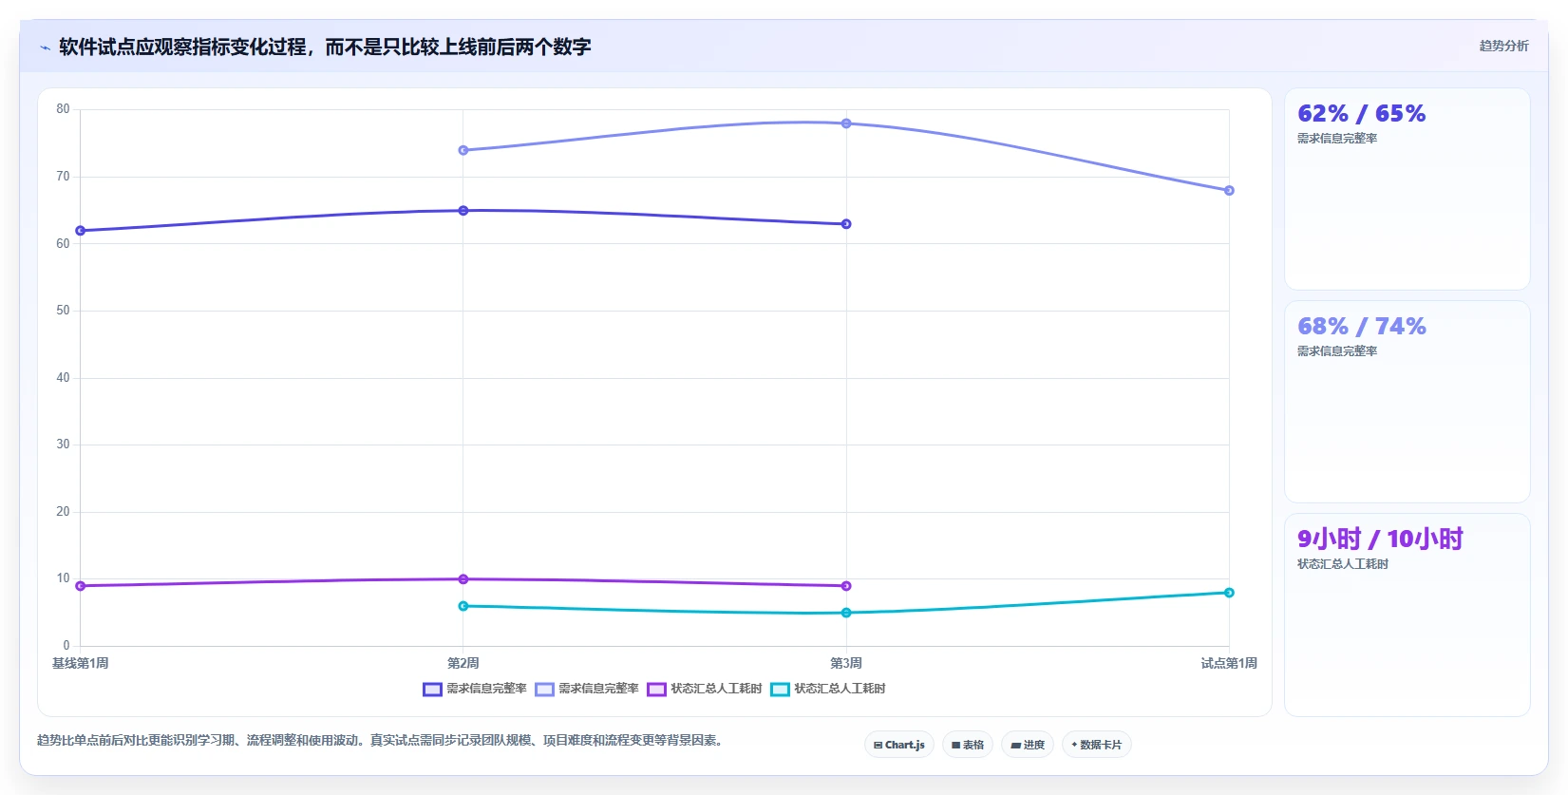Click the cyan data point at 试点第1周
Screen dimensions: 1568x795
[1229, 593]
